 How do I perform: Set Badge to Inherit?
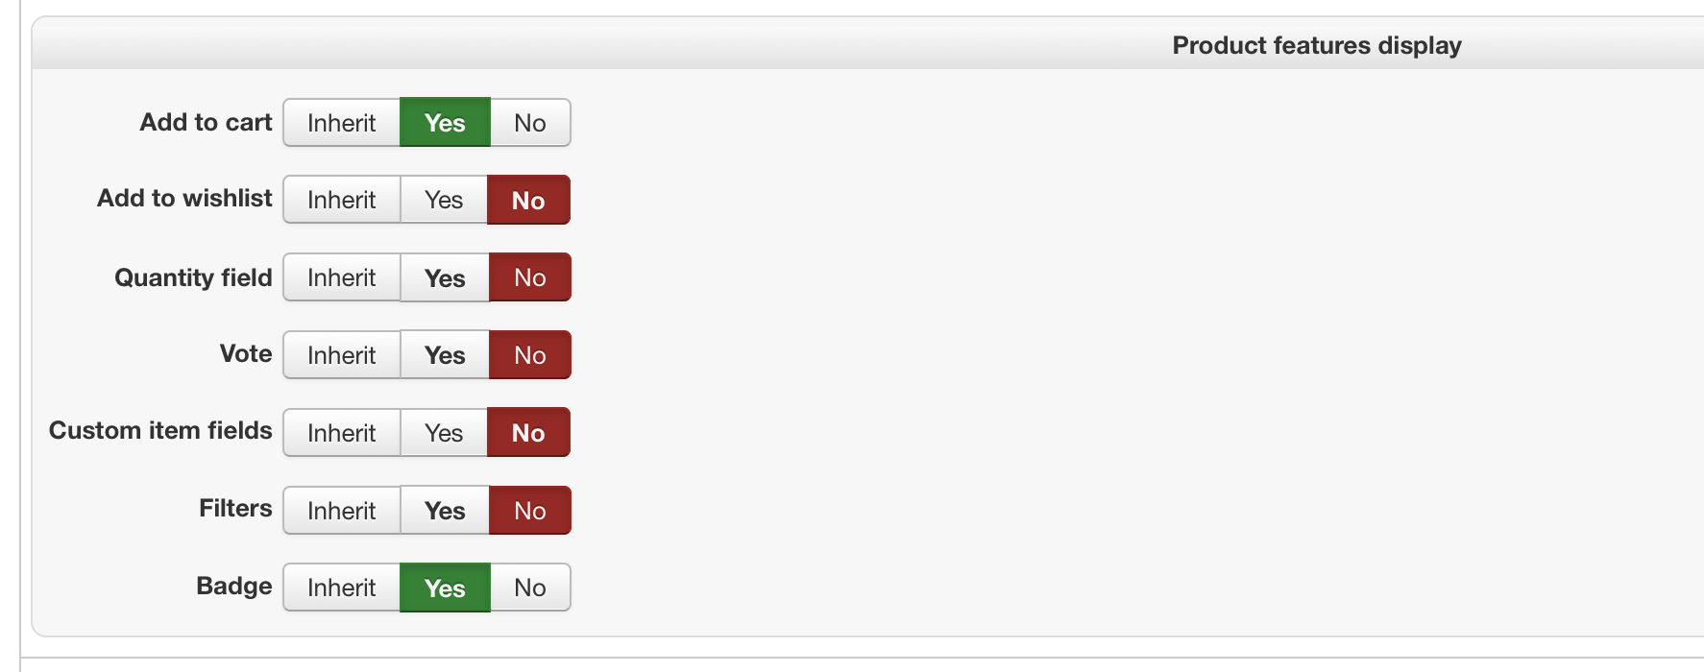pyautogui.click(x=341, y=588)
